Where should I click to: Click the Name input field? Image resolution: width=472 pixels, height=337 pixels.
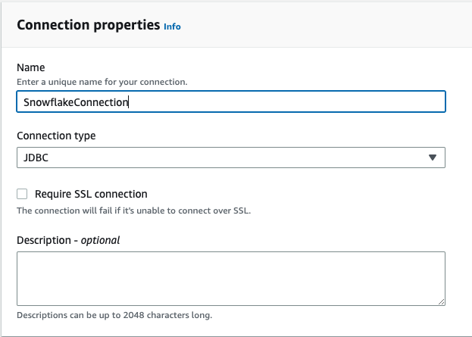230,101
